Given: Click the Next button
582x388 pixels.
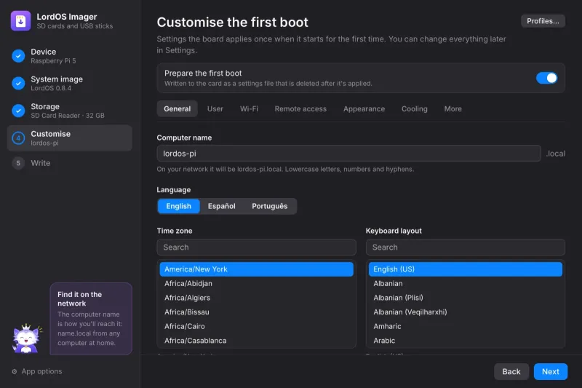Looking at the screenshot, I should (x=551, y=372).
